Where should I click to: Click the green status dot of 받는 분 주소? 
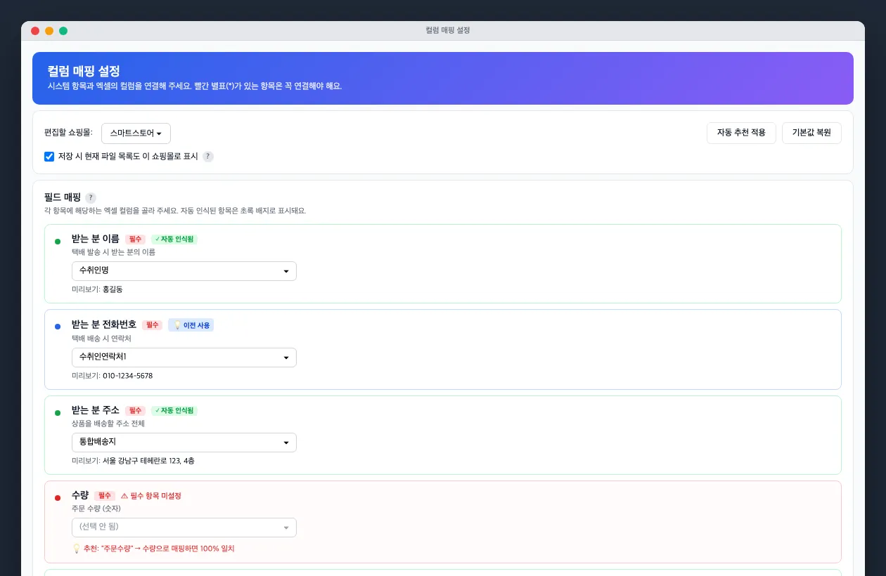click(58, 413)
